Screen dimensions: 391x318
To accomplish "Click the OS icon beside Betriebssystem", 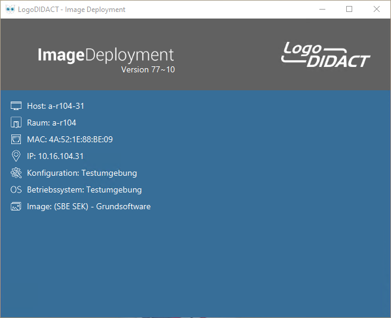I will 16,189.
